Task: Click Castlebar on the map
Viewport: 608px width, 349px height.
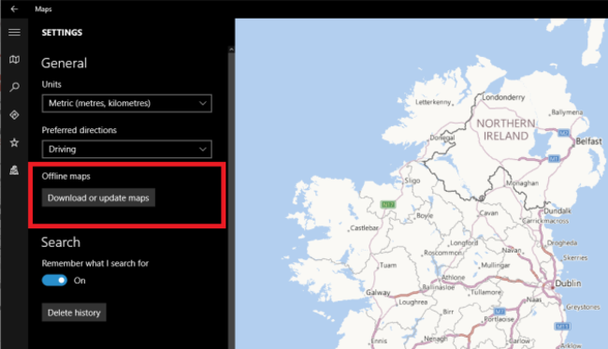Action: coord(364,228)
